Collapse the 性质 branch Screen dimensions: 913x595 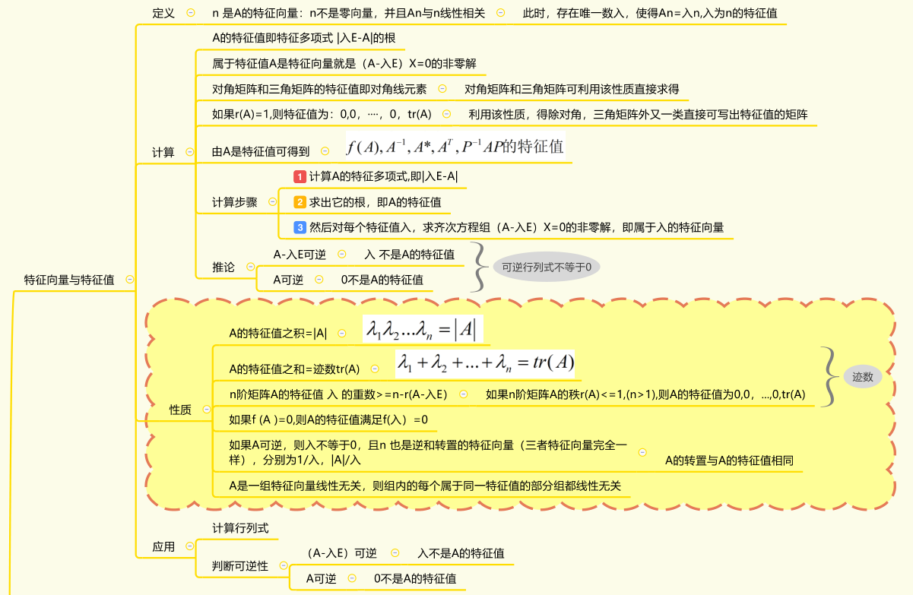pyautogui.click(x=207, y=410)
